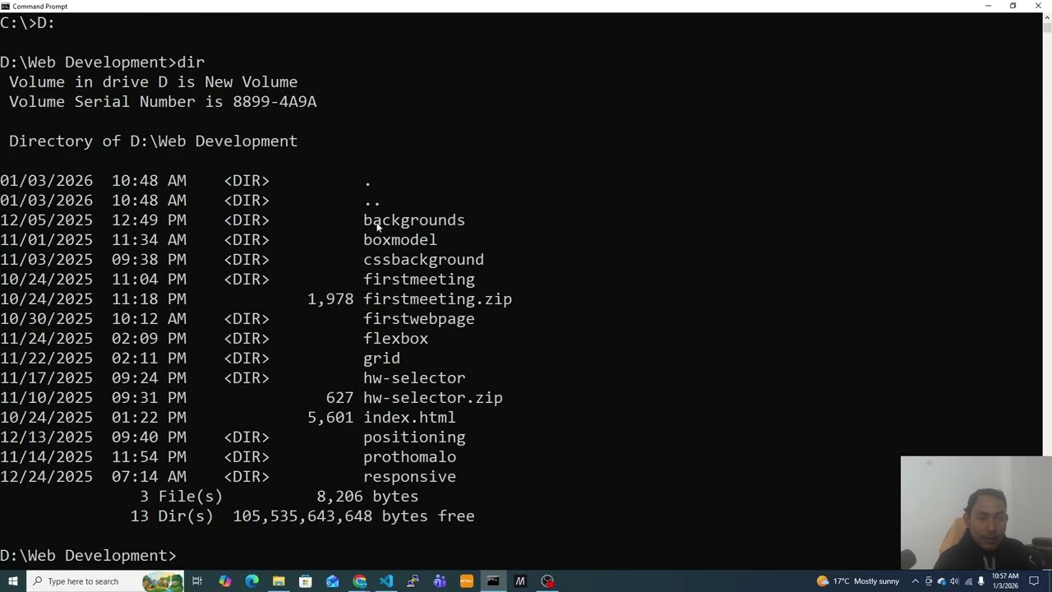Open Microsoft Store from taskbar

(305, 581)
